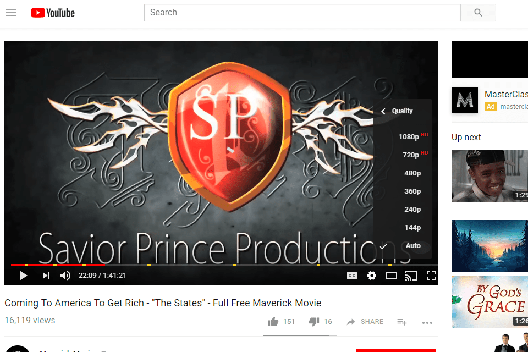Switch to theater mode
Screen dimensions: 528x352
[x=391, y=276]
